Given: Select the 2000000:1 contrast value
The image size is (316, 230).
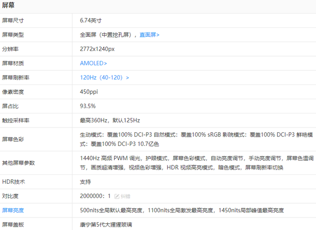Looking at the screenshot, I should 95,196.
